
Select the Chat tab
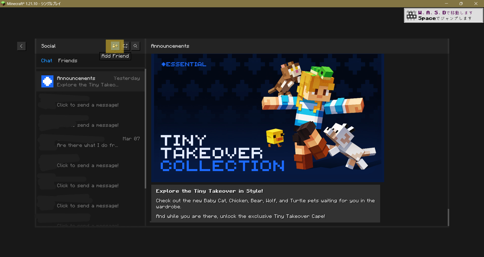tap(47, 61)
